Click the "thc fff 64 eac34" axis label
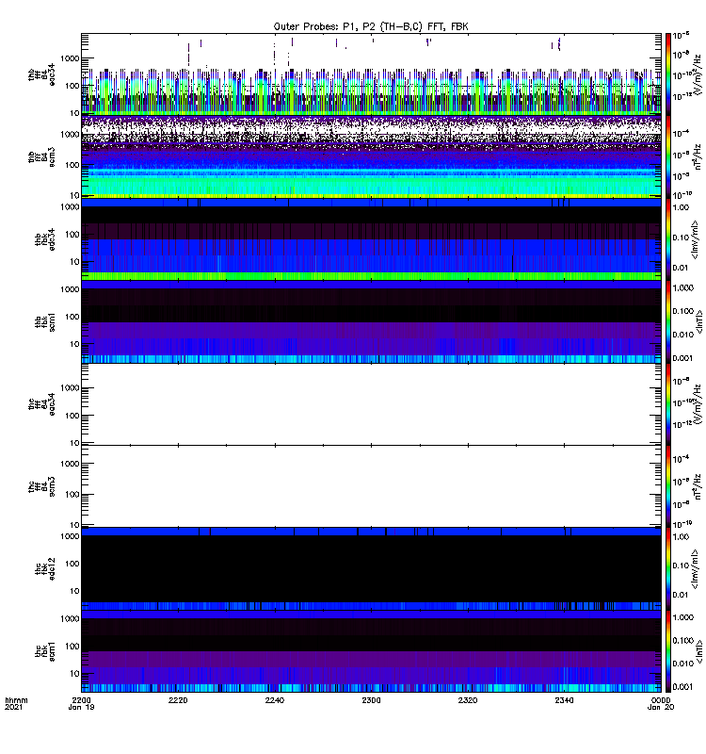Screen dimensions: 706x754 click(41, 404)
